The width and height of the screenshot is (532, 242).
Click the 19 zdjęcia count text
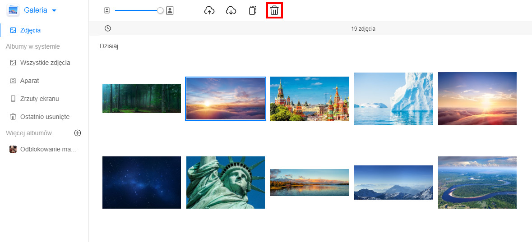click(x=363, y=29)
